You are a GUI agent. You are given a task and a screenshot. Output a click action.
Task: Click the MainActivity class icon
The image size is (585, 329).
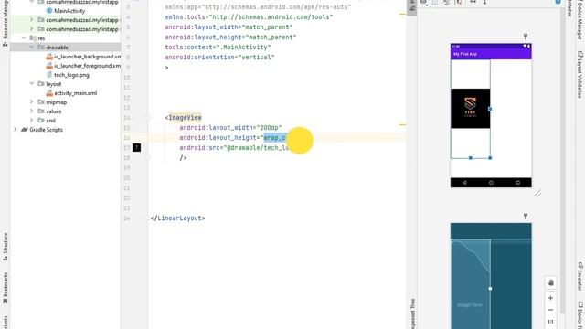pyautogui.click(x=49, y=11)
